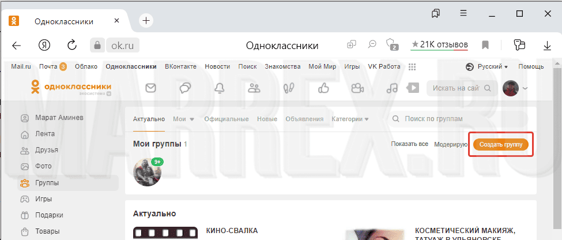Close the Одноклассники browser tab
The width and height of the screenshot is (562, 240).
point(116,21)
